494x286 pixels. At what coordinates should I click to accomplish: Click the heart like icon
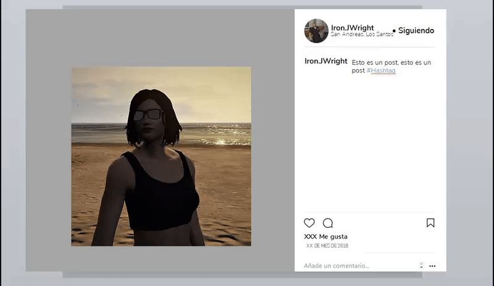click(x=309, y=223)
